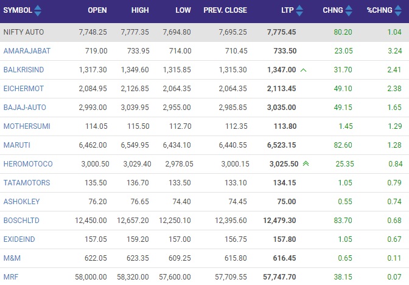Viewport: 409px width, 285px height.
Task: Click the double up-arrow beside HEROMOTOCO LTP
Action: point(306,163)
